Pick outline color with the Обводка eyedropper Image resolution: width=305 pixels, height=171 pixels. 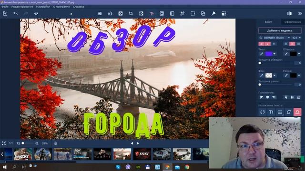coord(286,54)
